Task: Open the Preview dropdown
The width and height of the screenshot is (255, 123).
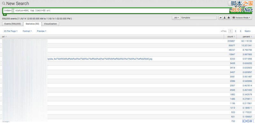Action: pyautogui.click(x=42, y=31)
